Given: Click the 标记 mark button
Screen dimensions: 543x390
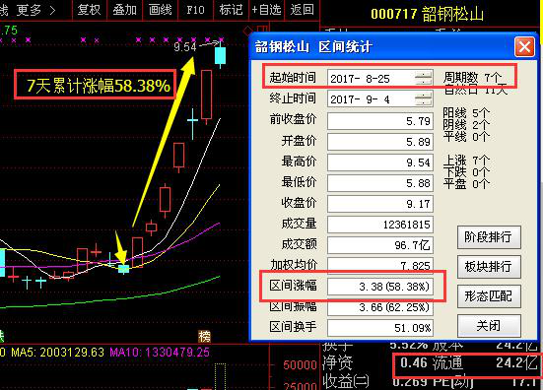Looking at the screenshot, I should 231,10.
